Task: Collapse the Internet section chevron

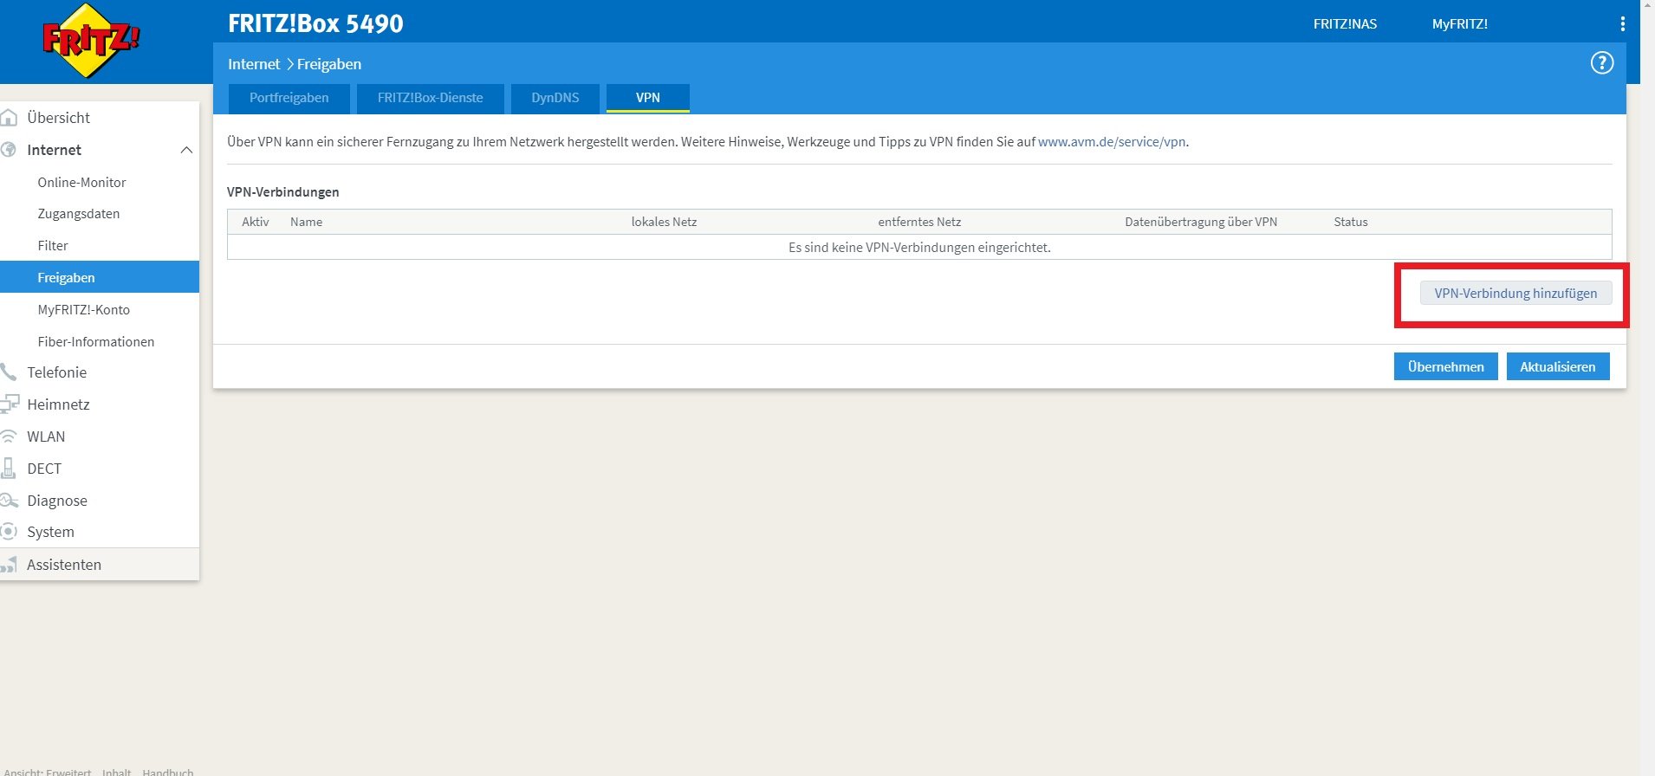Action: [x=186, y=150]
